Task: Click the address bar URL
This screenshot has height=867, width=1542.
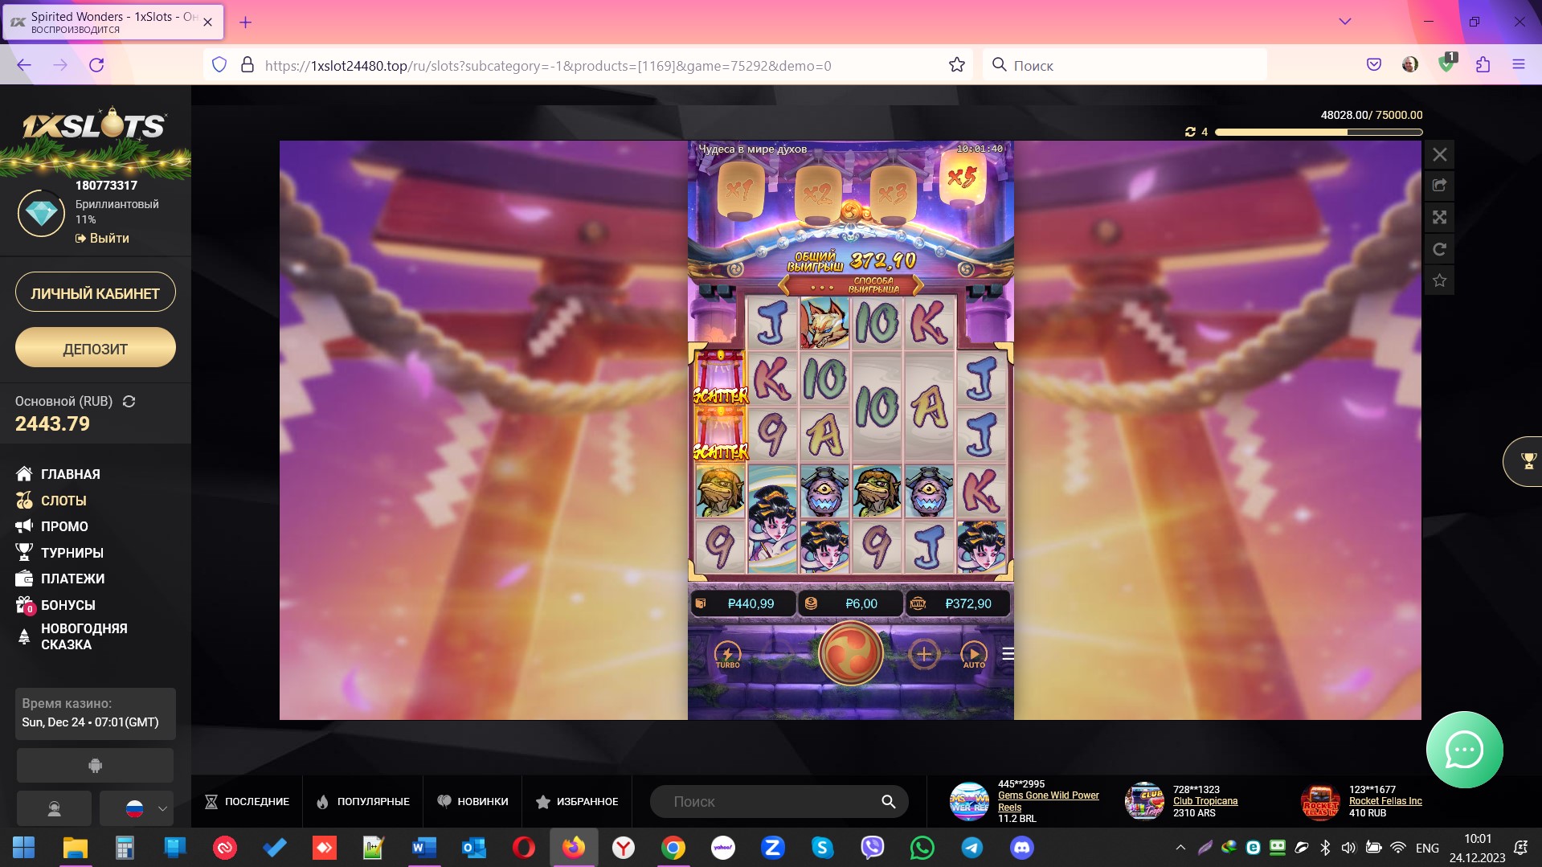Action: 548,66
